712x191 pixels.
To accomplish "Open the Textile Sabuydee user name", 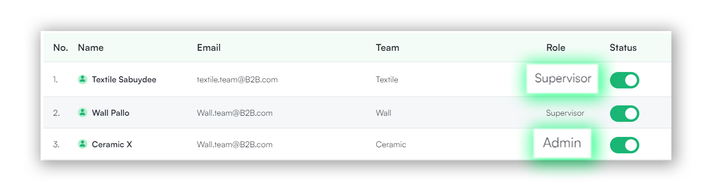I will point(124,80).
